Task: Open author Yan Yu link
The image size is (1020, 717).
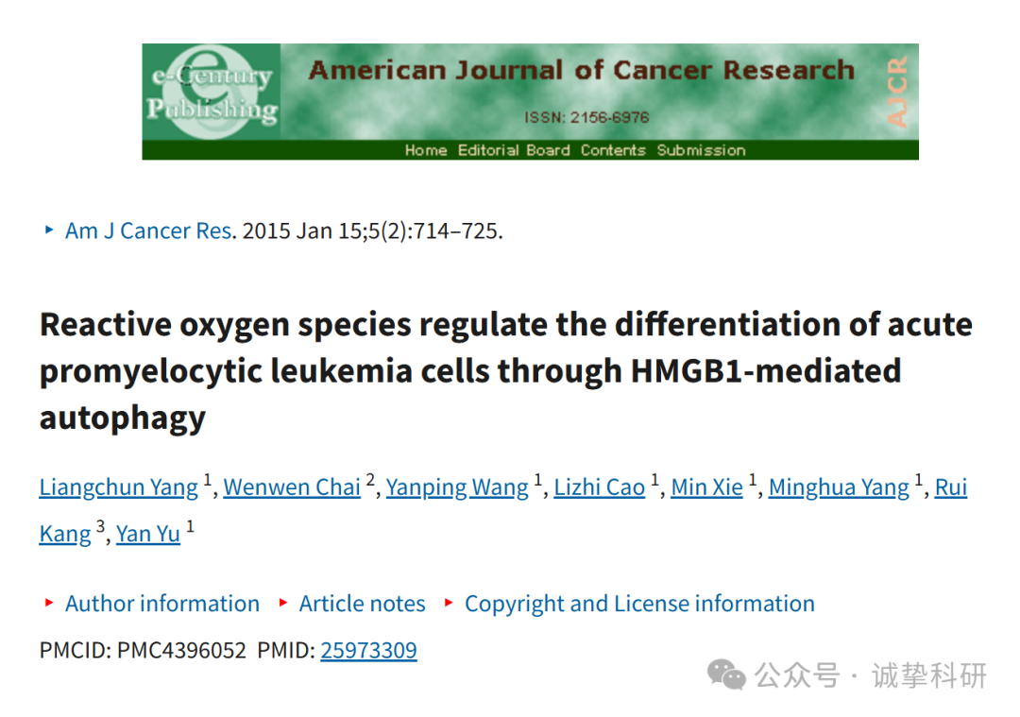Action: [147, 534]
